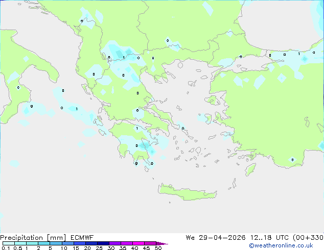The width and height of the screenshot is (324, 250).
Task: Pick the legend swatch between 10 and 15
Action: click(68, 243)
